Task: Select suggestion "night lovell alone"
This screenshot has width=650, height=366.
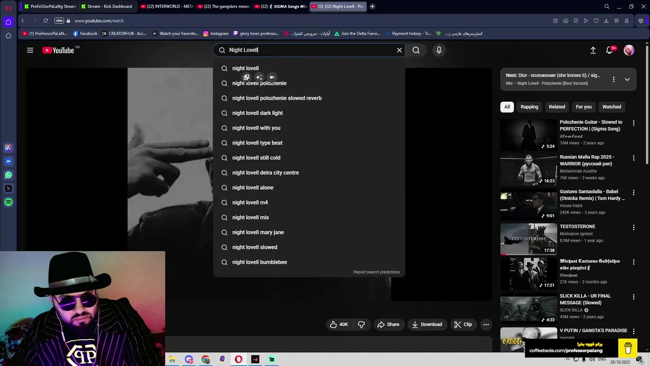Action: (x=309, y=188)
